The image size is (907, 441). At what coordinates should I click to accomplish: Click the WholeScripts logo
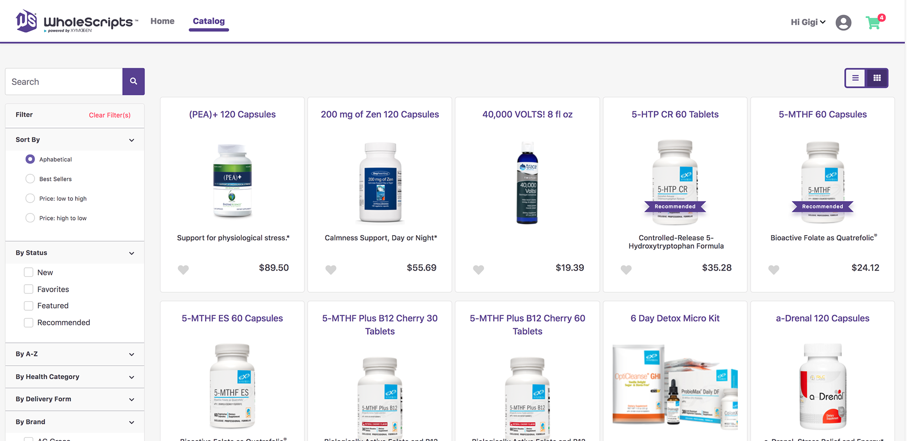point(77,22)
